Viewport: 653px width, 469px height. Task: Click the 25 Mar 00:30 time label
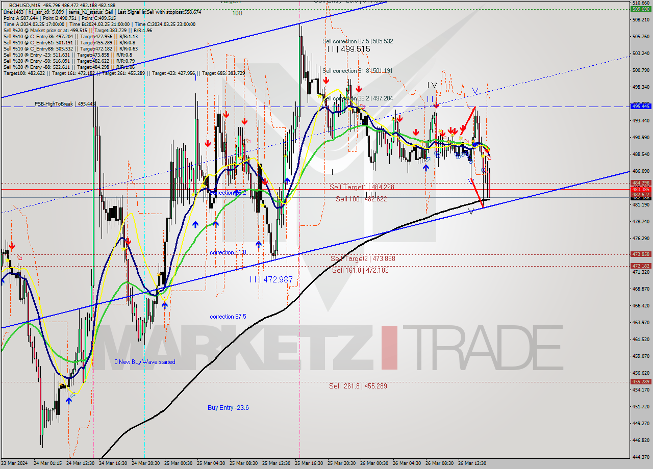pyautogui.click(x=178, y=464)
